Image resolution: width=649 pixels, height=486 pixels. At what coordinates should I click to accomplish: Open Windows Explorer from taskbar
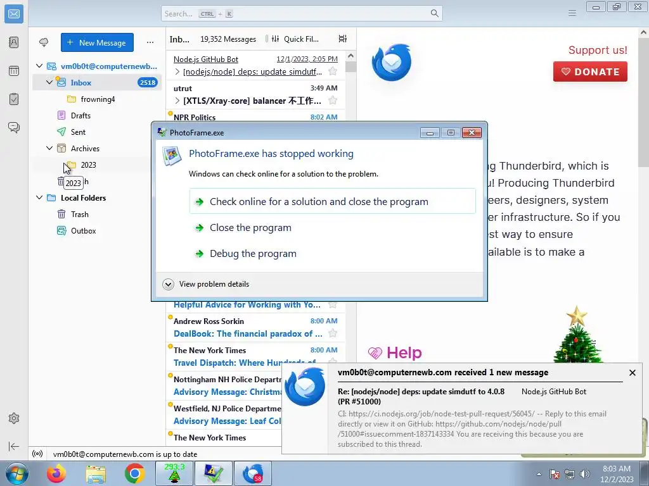click(96, 473)
